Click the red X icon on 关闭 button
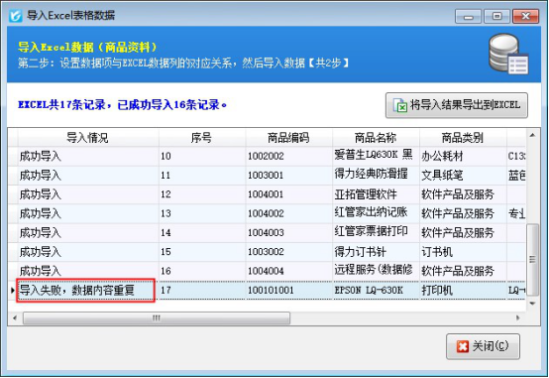This screenshot has width=549, height=378. point(463,347)
